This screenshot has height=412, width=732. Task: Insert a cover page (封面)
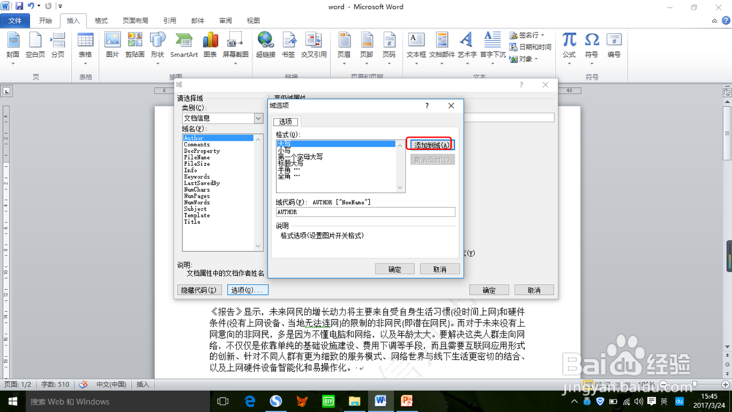click(x=12, y=45)
